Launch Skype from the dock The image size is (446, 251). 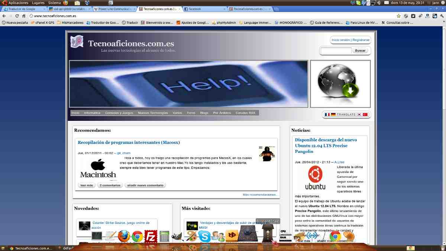point(204,236)
